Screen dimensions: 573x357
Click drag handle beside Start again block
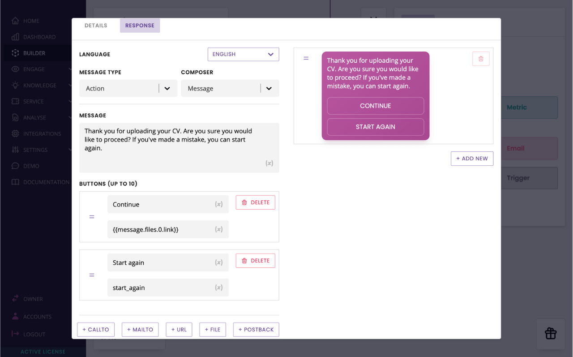coord(92,275)
